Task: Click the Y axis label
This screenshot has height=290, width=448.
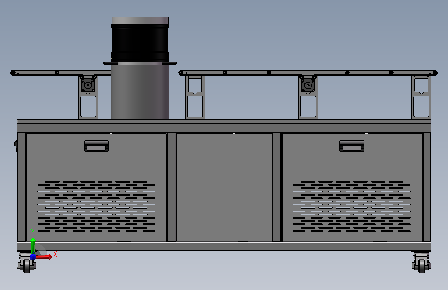Action: 33,232
